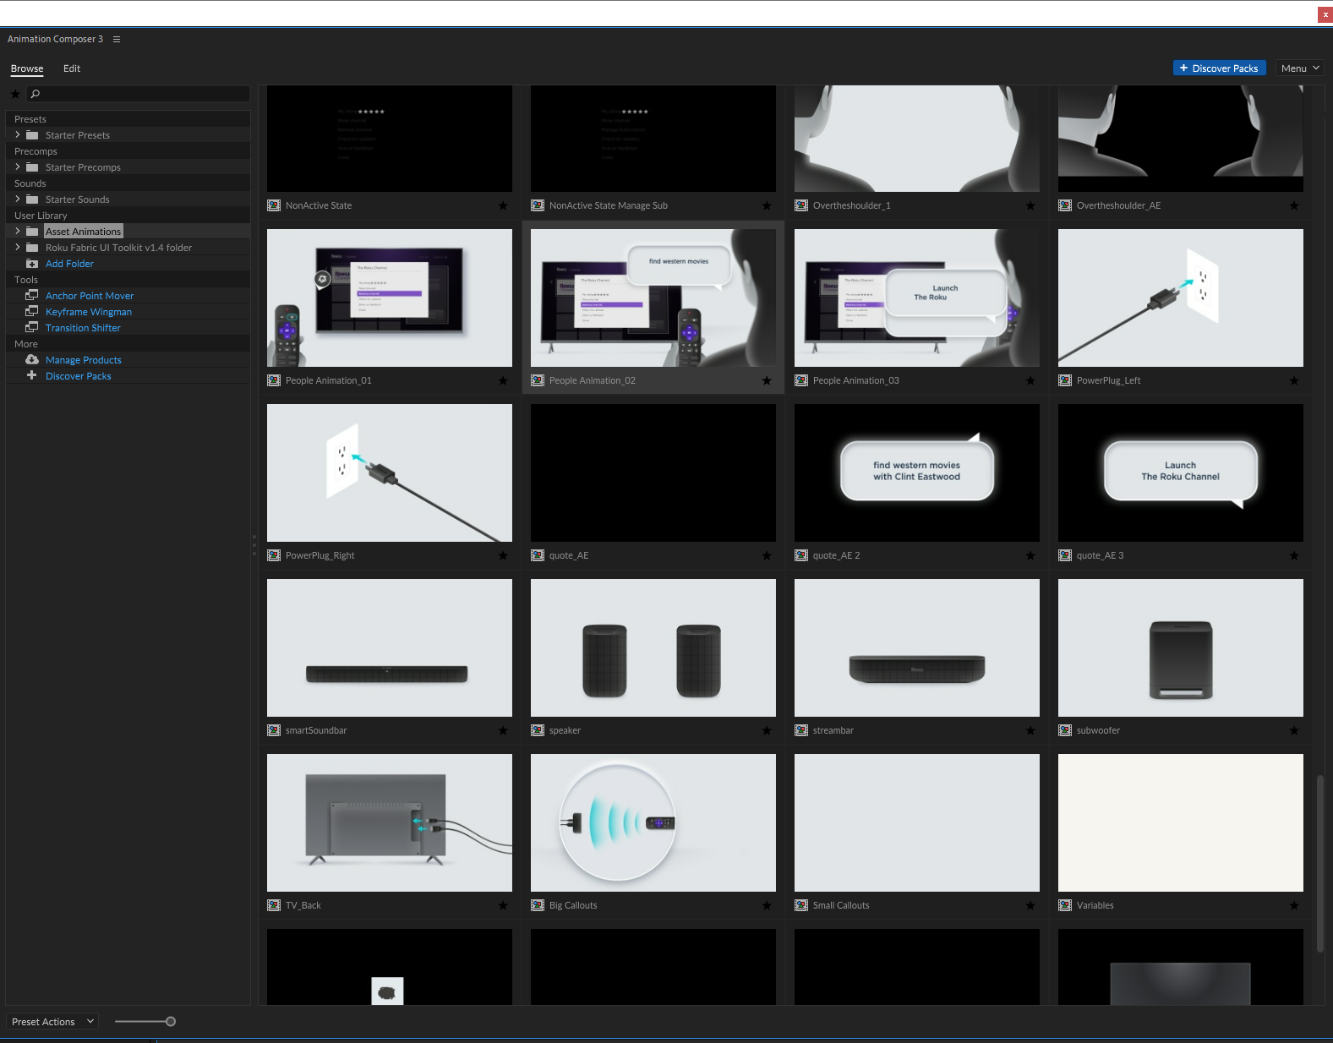The image size is (1333, 1043).
Task: Open the Preset Actions dropdown
Action: (x=52, y=1021)
